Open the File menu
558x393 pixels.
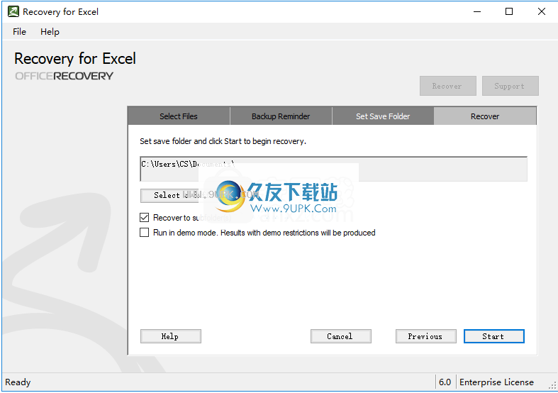19,32
